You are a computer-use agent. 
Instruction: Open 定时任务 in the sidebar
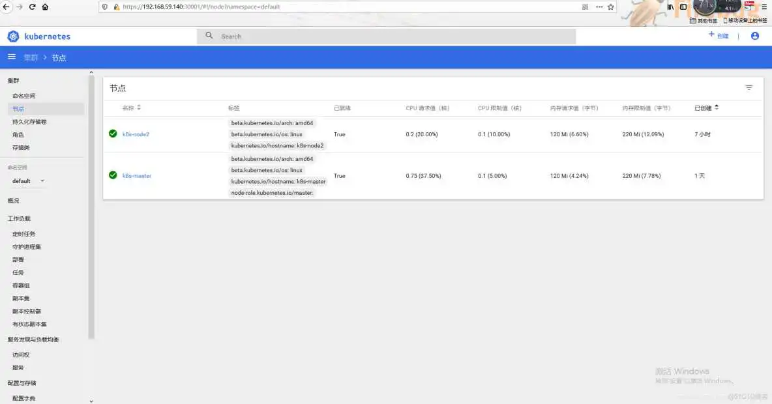point(23,234)
